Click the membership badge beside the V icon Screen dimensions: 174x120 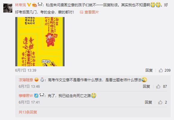(34, 5)
